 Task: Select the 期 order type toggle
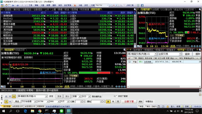[10, 96]
